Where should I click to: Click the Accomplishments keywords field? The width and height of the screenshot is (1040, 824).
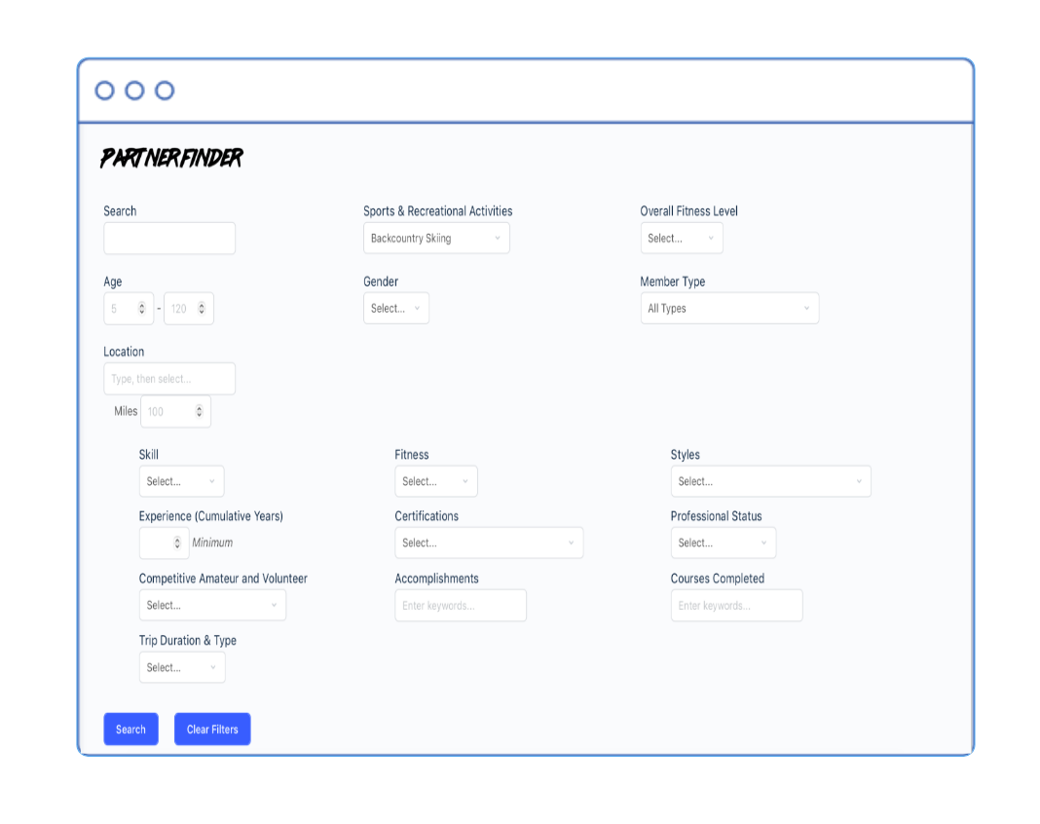[x=461, y=606]
